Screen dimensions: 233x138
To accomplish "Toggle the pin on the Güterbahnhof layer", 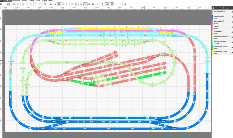I will point(232,22).
